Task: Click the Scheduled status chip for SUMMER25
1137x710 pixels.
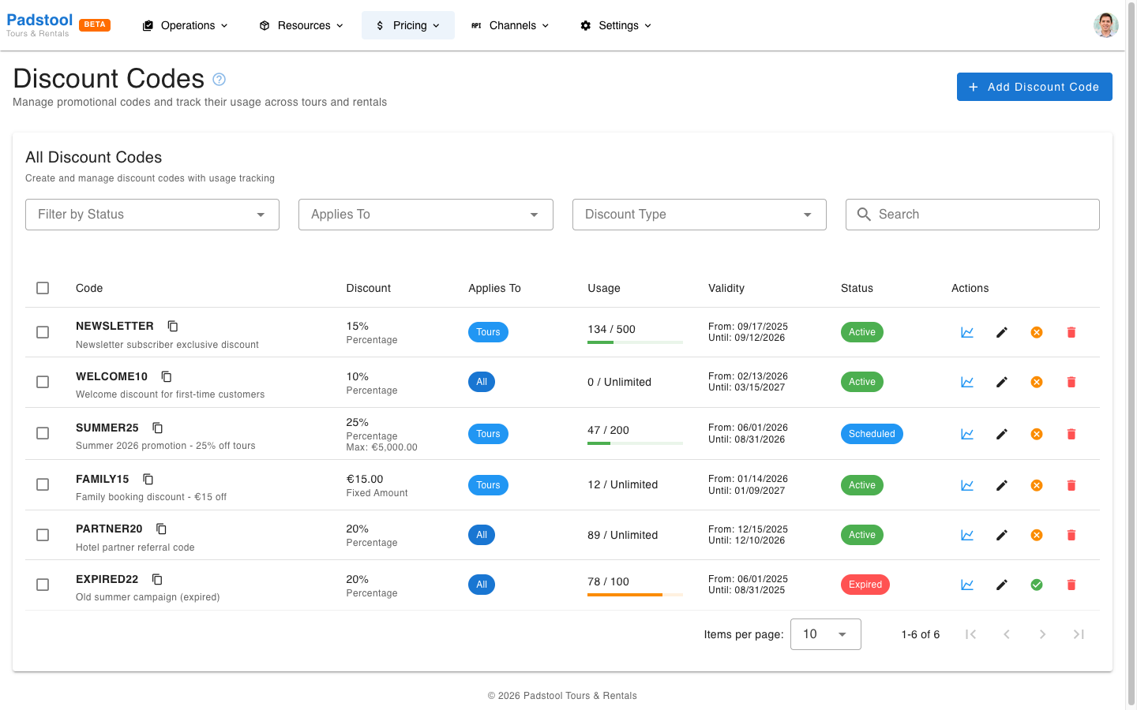Action: (x=872, y=434)
